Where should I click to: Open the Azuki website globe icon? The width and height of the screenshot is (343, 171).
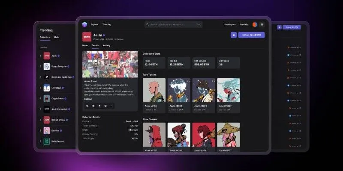(x=105, y=106)
